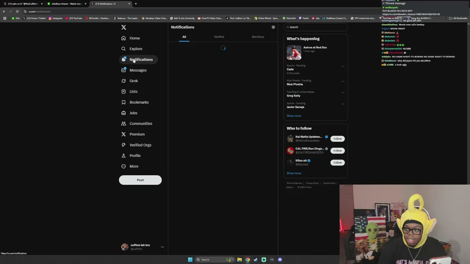Open the Picker Wheel bookmark
The height and width of the screenshot is (264, 470).
click(267, 18)
